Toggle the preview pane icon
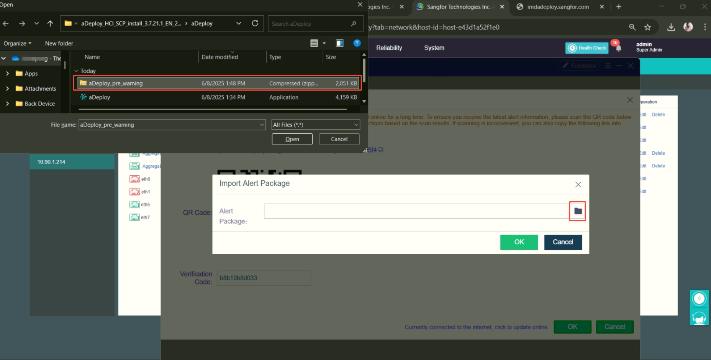Image resolution: width=711 pixels, height=360 pixels. 340,43
